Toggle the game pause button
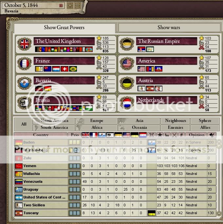 61,6
